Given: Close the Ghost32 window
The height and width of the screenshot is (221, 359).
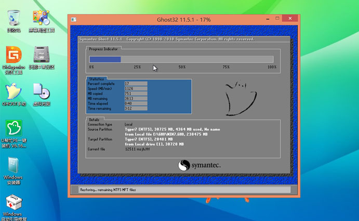Looking at the screenshot, I should [x=290, y=18].
